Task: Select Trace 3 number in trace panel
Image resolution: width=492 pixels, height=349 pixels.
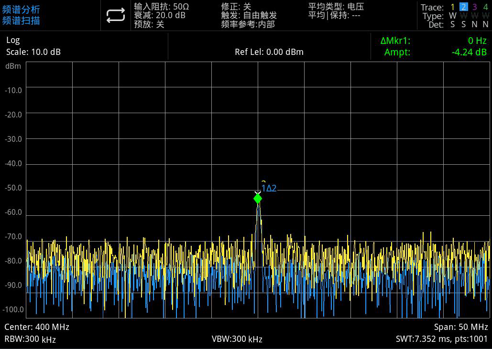Action: [x=474, y=7]
